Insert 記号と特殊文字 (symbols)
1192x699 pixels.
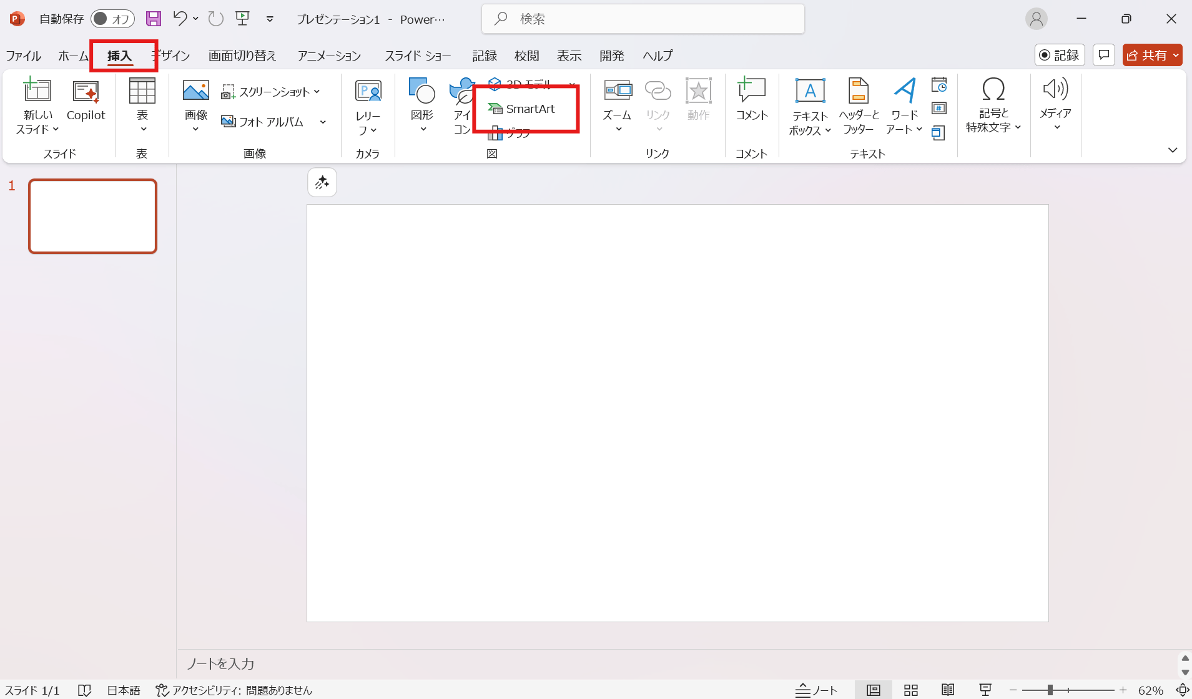pyautogui.click(x=992, y=106)
